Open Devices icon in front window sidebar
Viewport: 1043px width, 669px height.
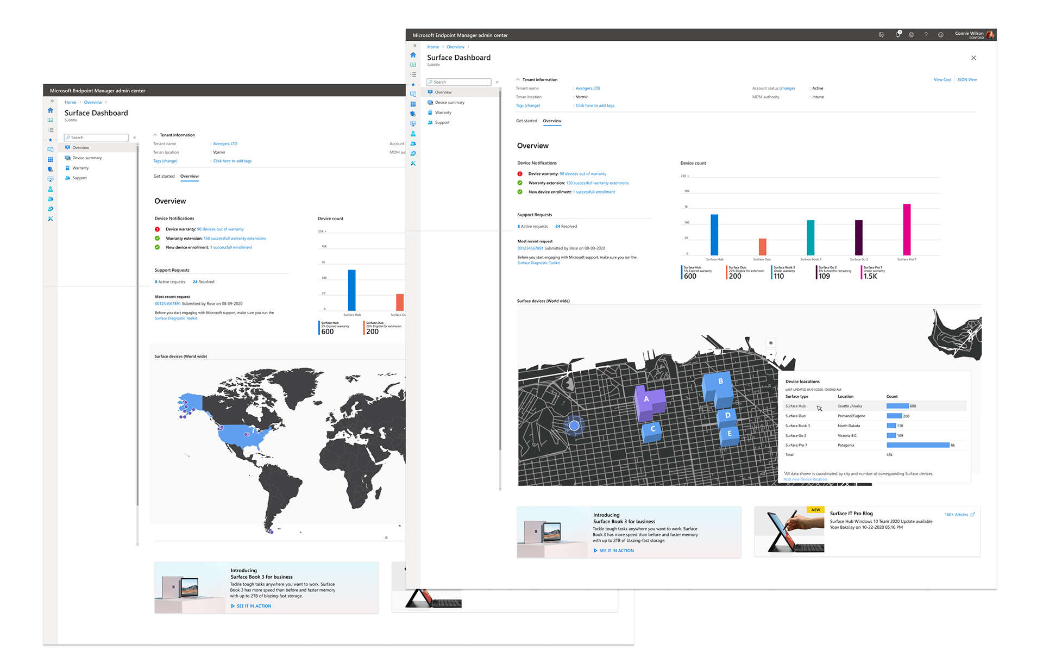(413, 94)
